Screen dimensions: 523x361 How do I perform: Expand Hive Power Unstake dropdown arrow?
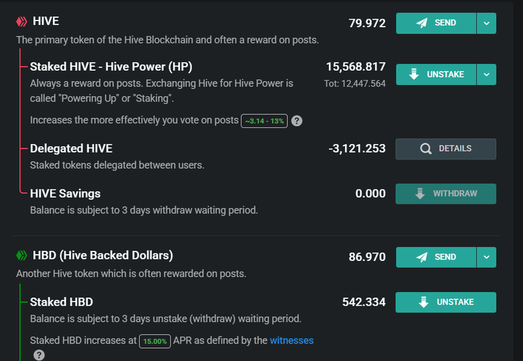pyautogui.click(x=487, y=74)
